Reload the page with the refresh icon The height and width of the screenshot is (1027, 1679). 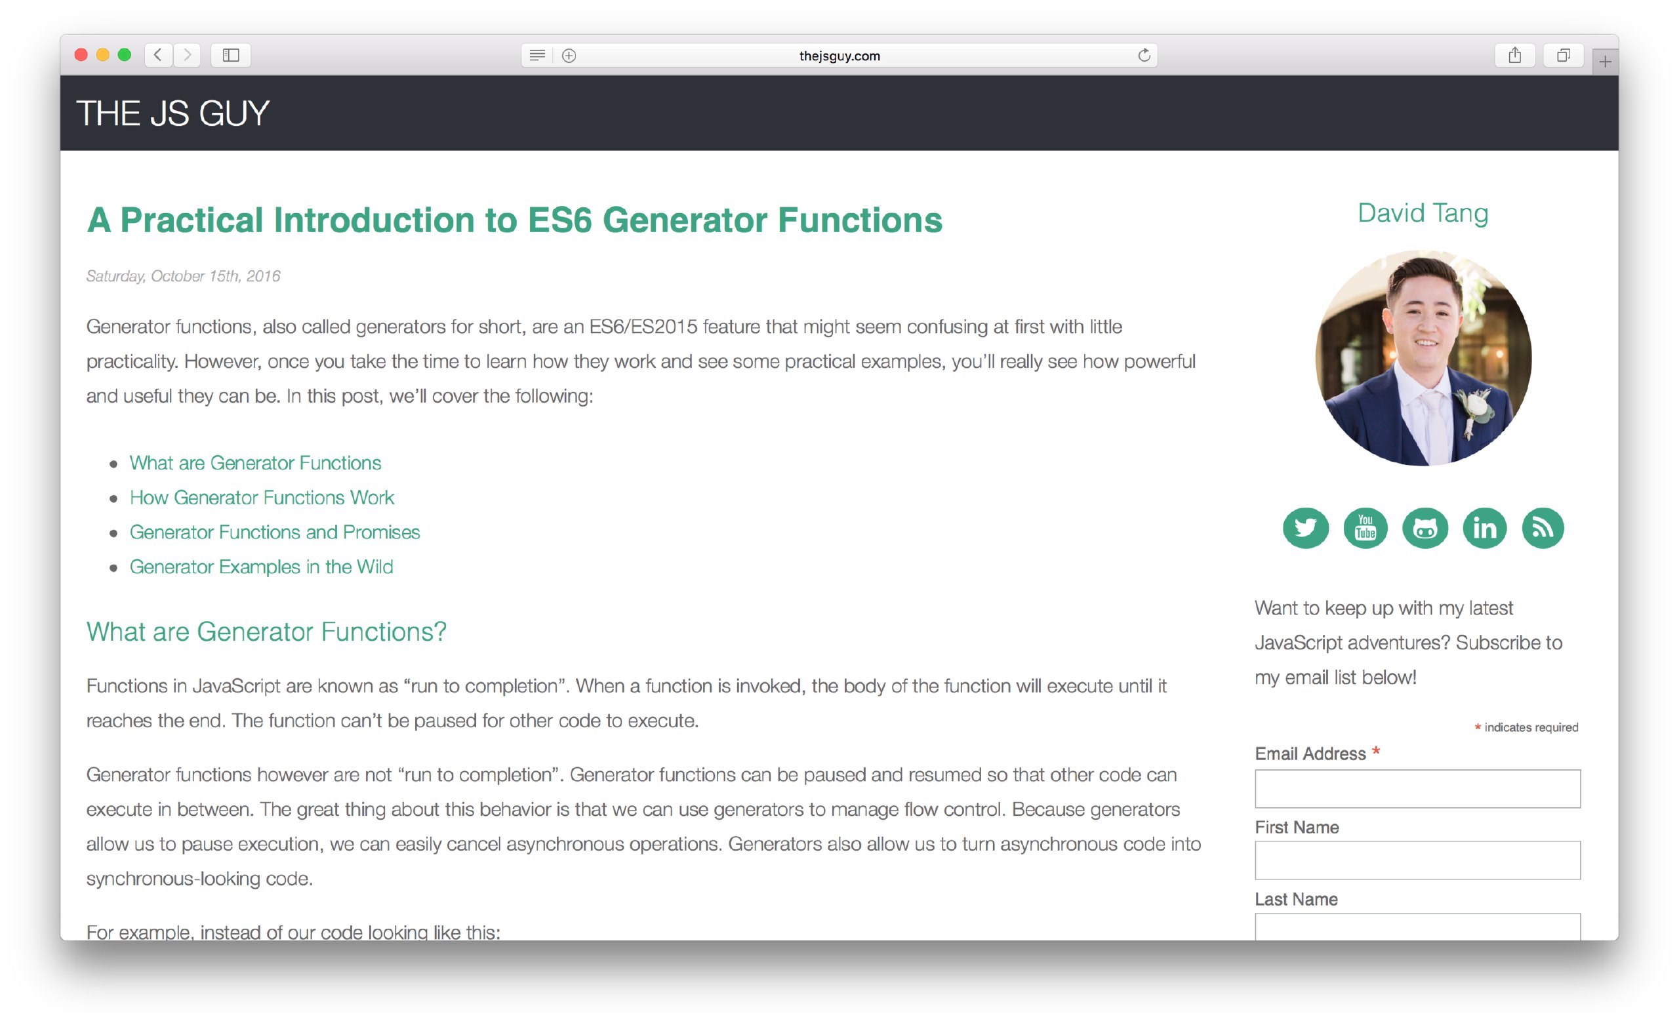tap(1144, 55)
